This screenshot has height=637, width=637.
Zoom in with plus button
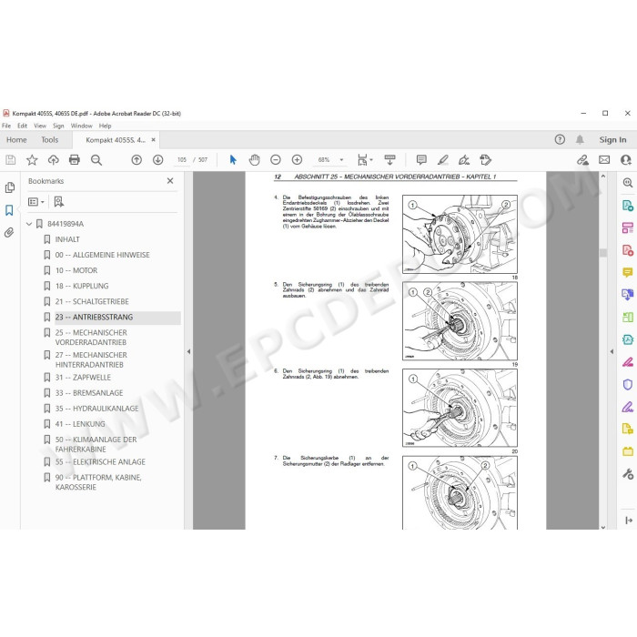[297, 159]
